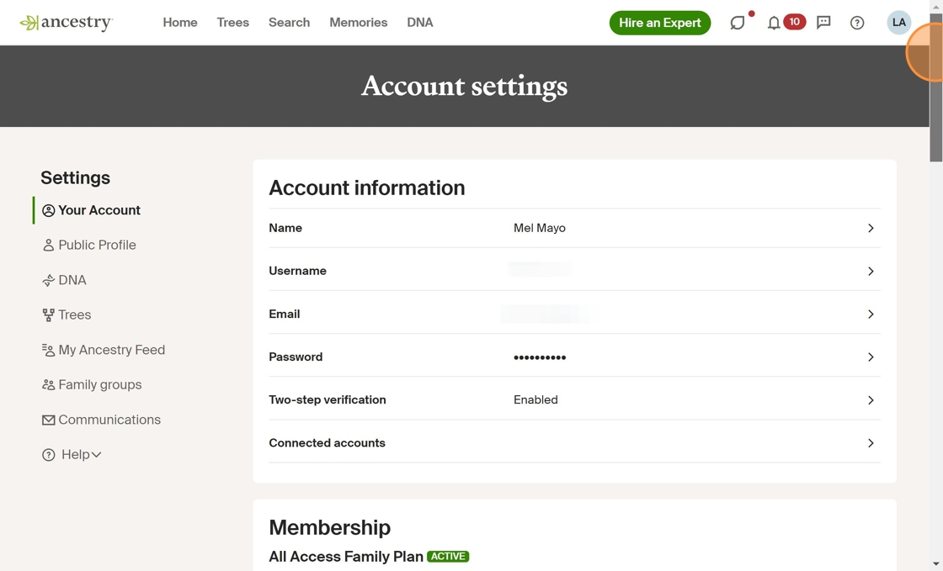The image size is (943, 571).
Task: Open the Memories menu
Action: 359,22
